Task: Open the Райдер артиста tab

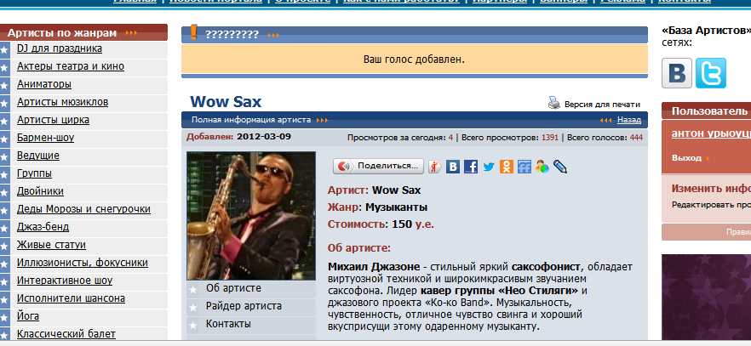Action: pyautogui.click(x=244, y=306)
